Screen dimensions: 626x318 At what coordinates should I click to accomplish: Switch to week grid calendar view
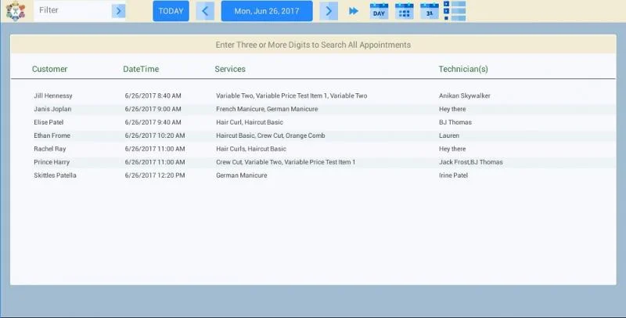404,11
